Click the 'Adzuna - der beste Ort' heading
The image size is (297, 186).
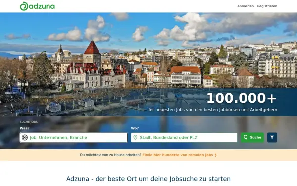[148, 179]
